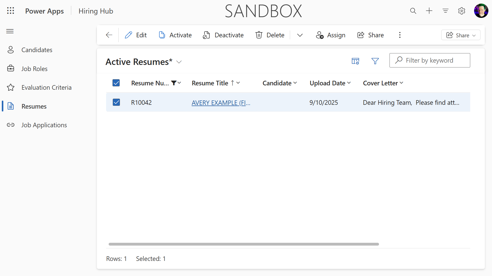Open Power Apps settings gear
Image resolution: width=492 pixels, height=276 pixels.
coord(462,11)
